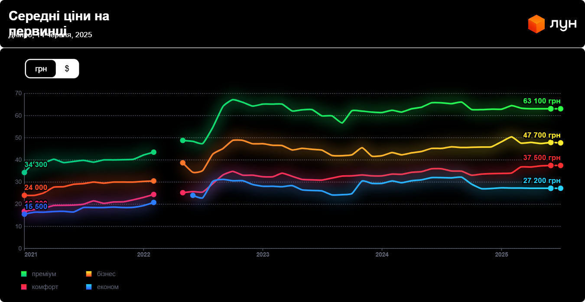The image size is (585, 302).
Task: Toggle the бізнес legend item
Action: point(106,274)
